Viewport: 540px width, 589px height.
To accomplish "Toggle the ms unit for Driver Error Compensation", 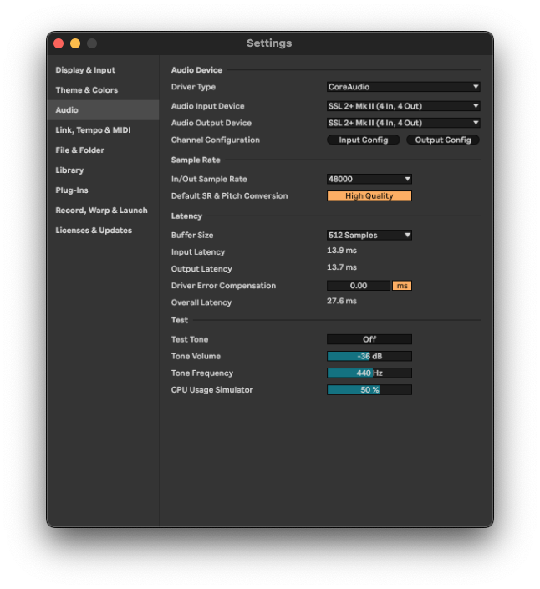I will (402, 286).
